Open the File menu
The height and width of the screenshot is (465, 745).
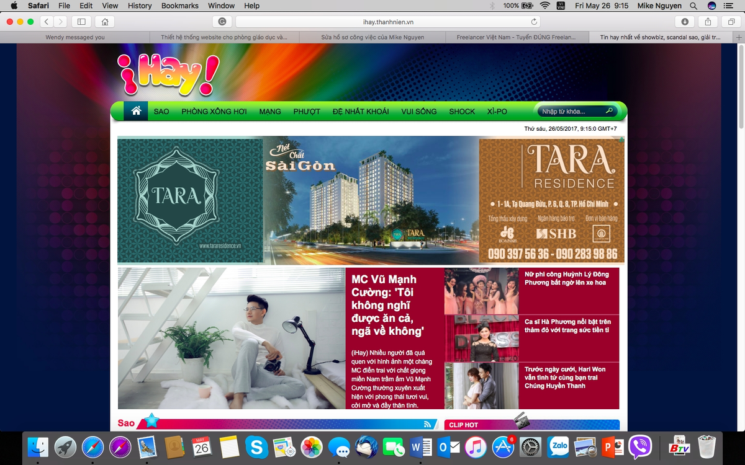pos(64,6)
